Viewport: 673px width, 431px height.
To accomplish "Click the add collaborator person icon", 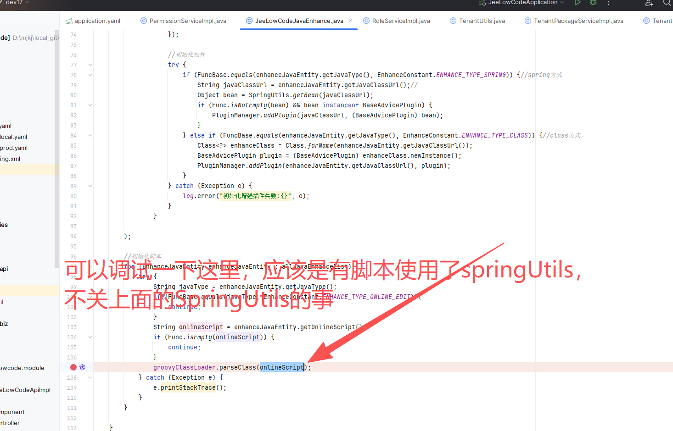I will pos(649,3).
